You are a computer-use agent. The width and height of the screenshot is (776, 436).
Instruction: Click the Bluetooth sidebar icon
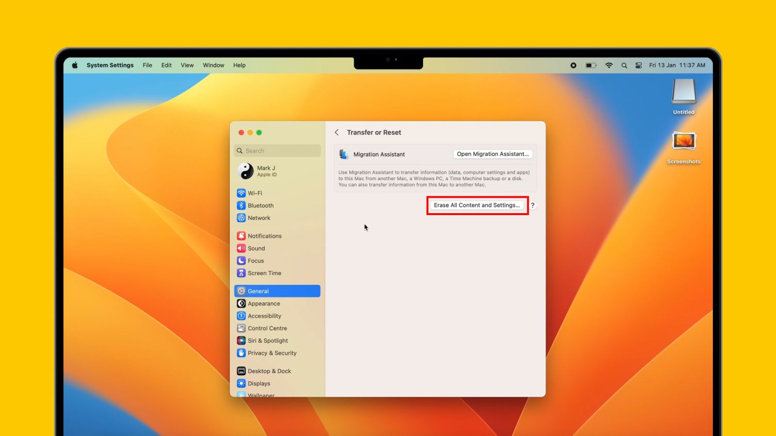241,205
